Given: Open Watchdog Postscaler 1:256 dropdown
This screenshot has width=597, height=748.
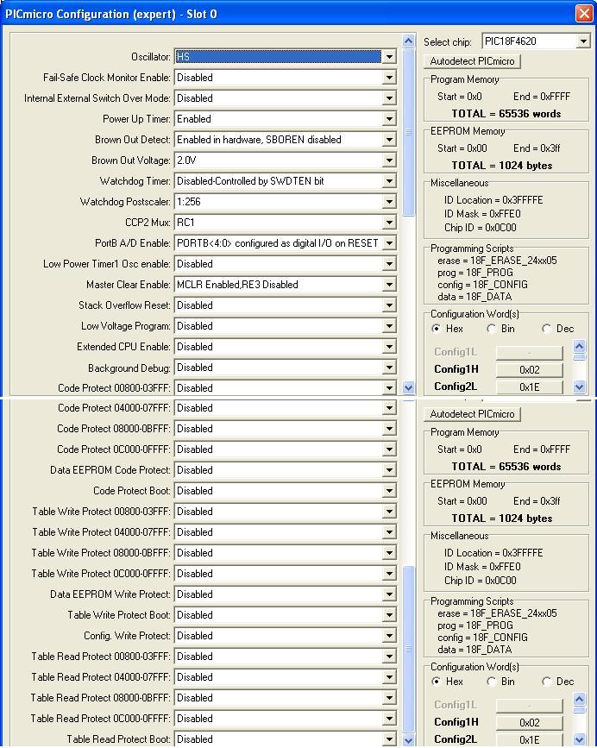Looking at the screenshot, I should tap(286, 202).
